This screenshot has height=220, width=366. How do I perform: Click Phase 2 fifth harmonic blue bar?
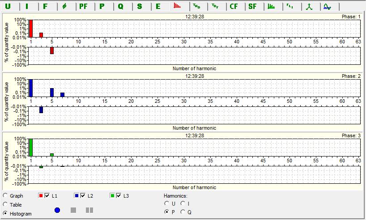tap(52, 93)
